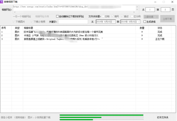Viewport: 177px width, 121px height.
Task: Click the URL box scroll up arrow
Action: click(x=137, y=7)
